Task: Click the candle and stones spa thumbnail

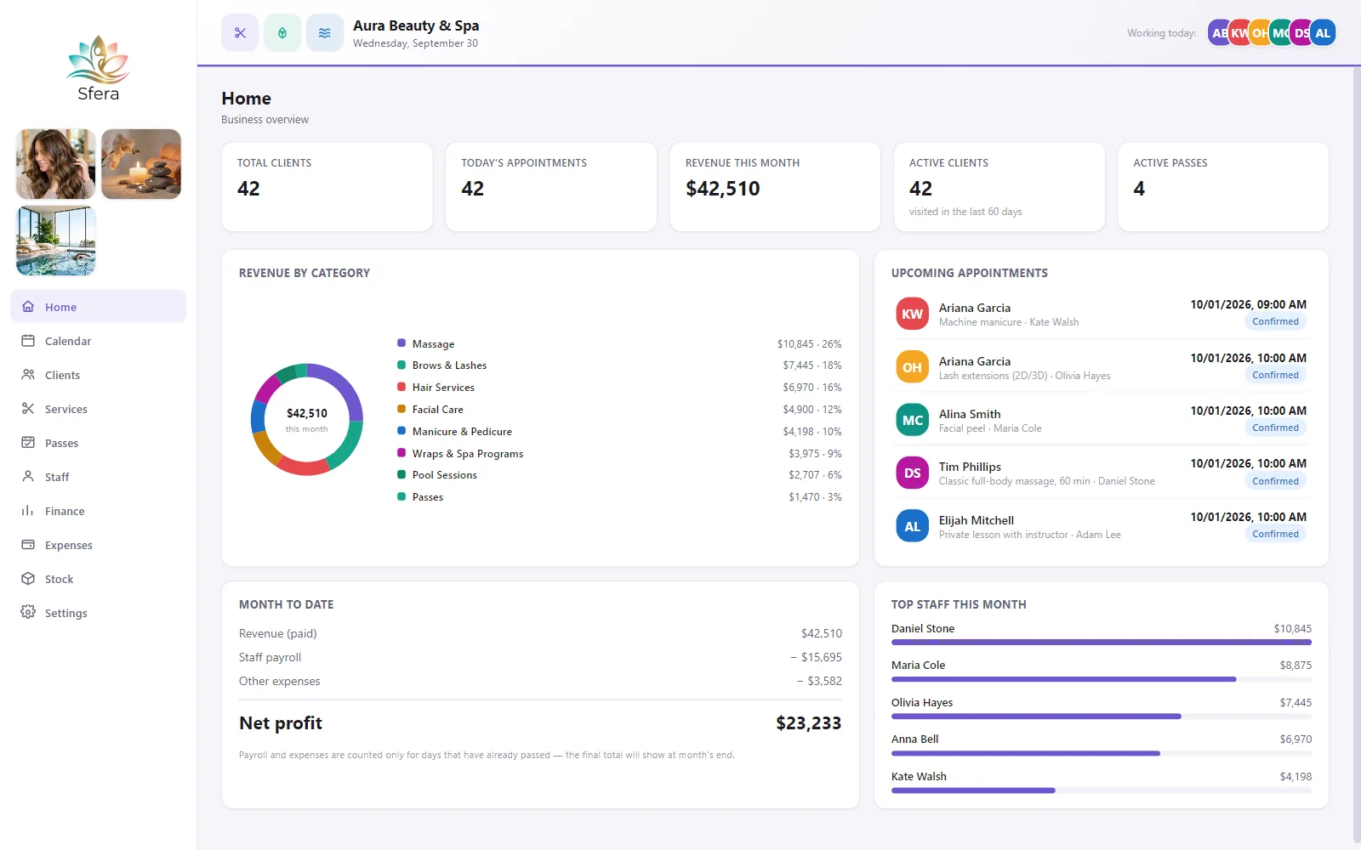Action: (141, 164)
